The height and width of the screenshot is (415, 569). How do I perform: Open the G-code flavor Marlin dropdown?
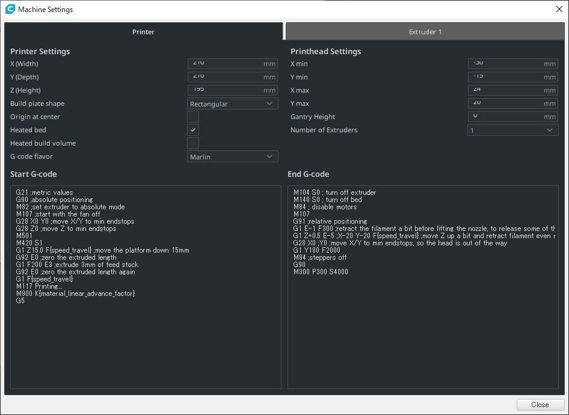pyautogui.click(x=233, y=157)
